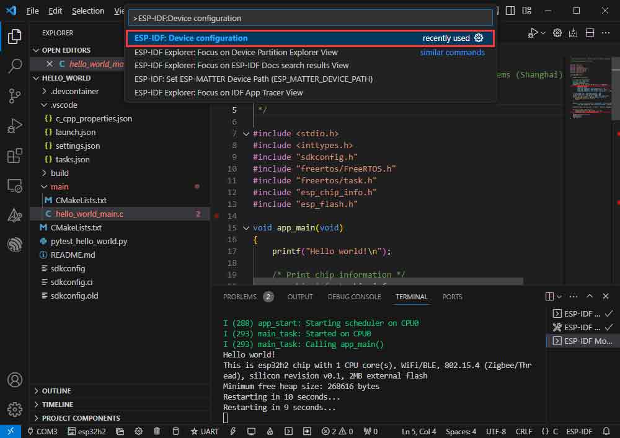Select Focus on ESP-IDF Docs search results
Image resolution: width=620 pixels, height=438 pixels.
[x=310, y=66]
